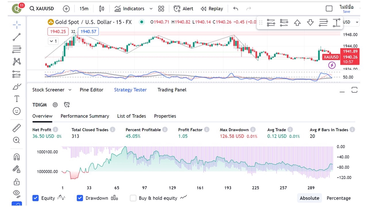
Task: Open the XAUUSD symbol search
Action: (42, 9)
